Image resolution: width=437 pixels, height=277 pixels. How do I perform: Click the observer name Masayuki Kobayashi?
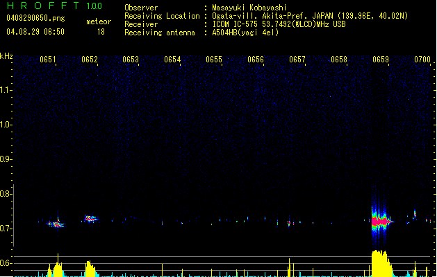pyautogui.click(x=249, y=8)
